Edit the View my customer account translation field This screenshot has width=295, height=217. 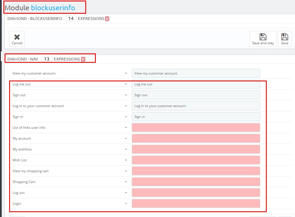(x=196, y=73)
